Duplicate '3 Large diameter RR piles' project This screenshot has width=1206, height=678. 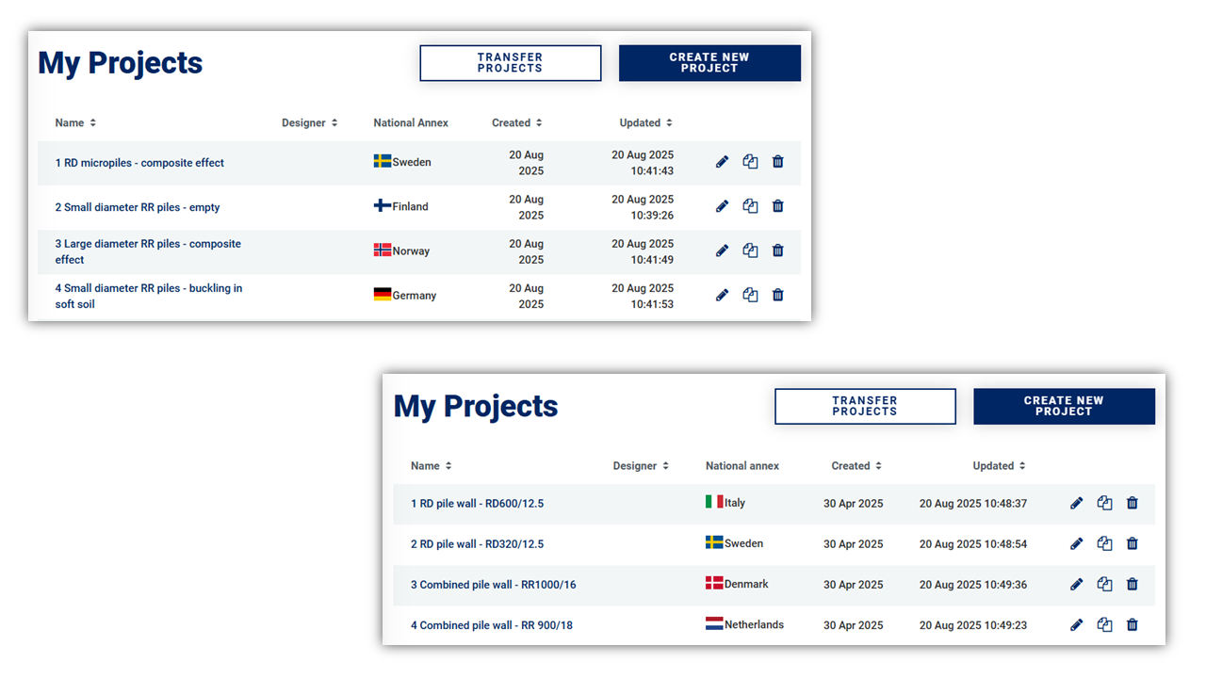click(750, 250)
